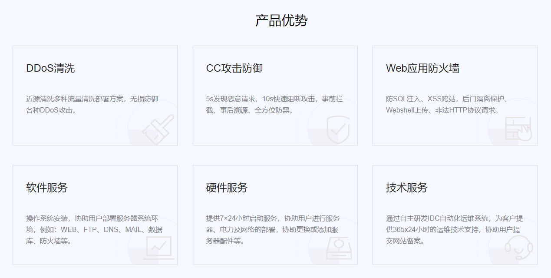Click the headset icon in 技术服务 card
Viewport: 551px width, 278px height.
point(518,248)
